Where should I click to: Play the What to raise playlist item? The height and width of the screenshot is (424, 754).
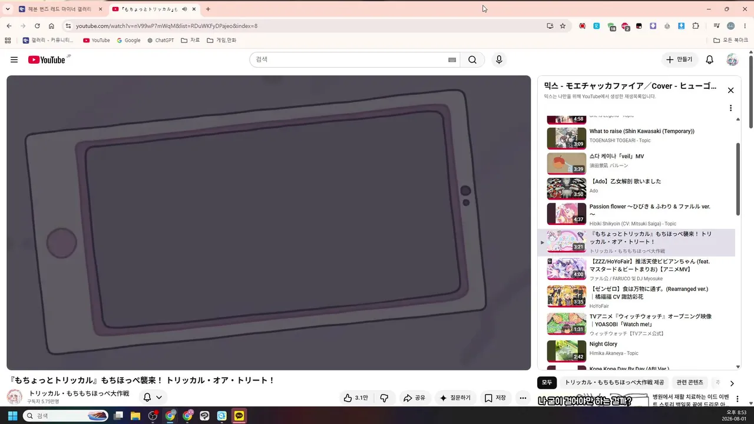coord(637,138)
